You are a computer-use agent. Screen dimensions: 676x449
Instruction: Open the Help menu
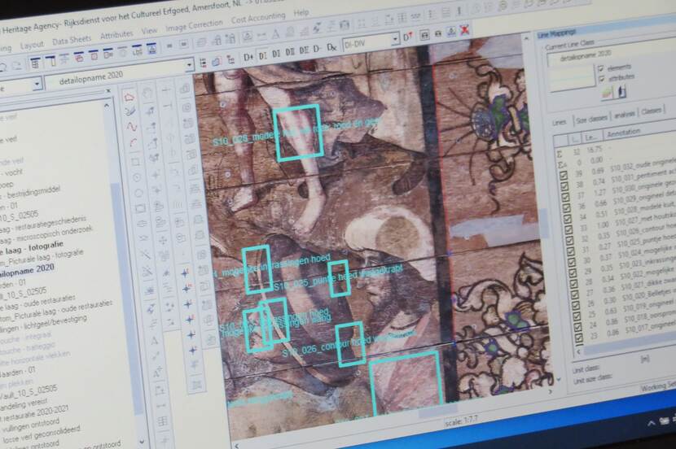coord(301,13)
